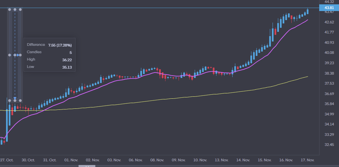The image size is (339, 167).
Task: Click the 17. Nov. date axis label
Action: tap(306, 160)
